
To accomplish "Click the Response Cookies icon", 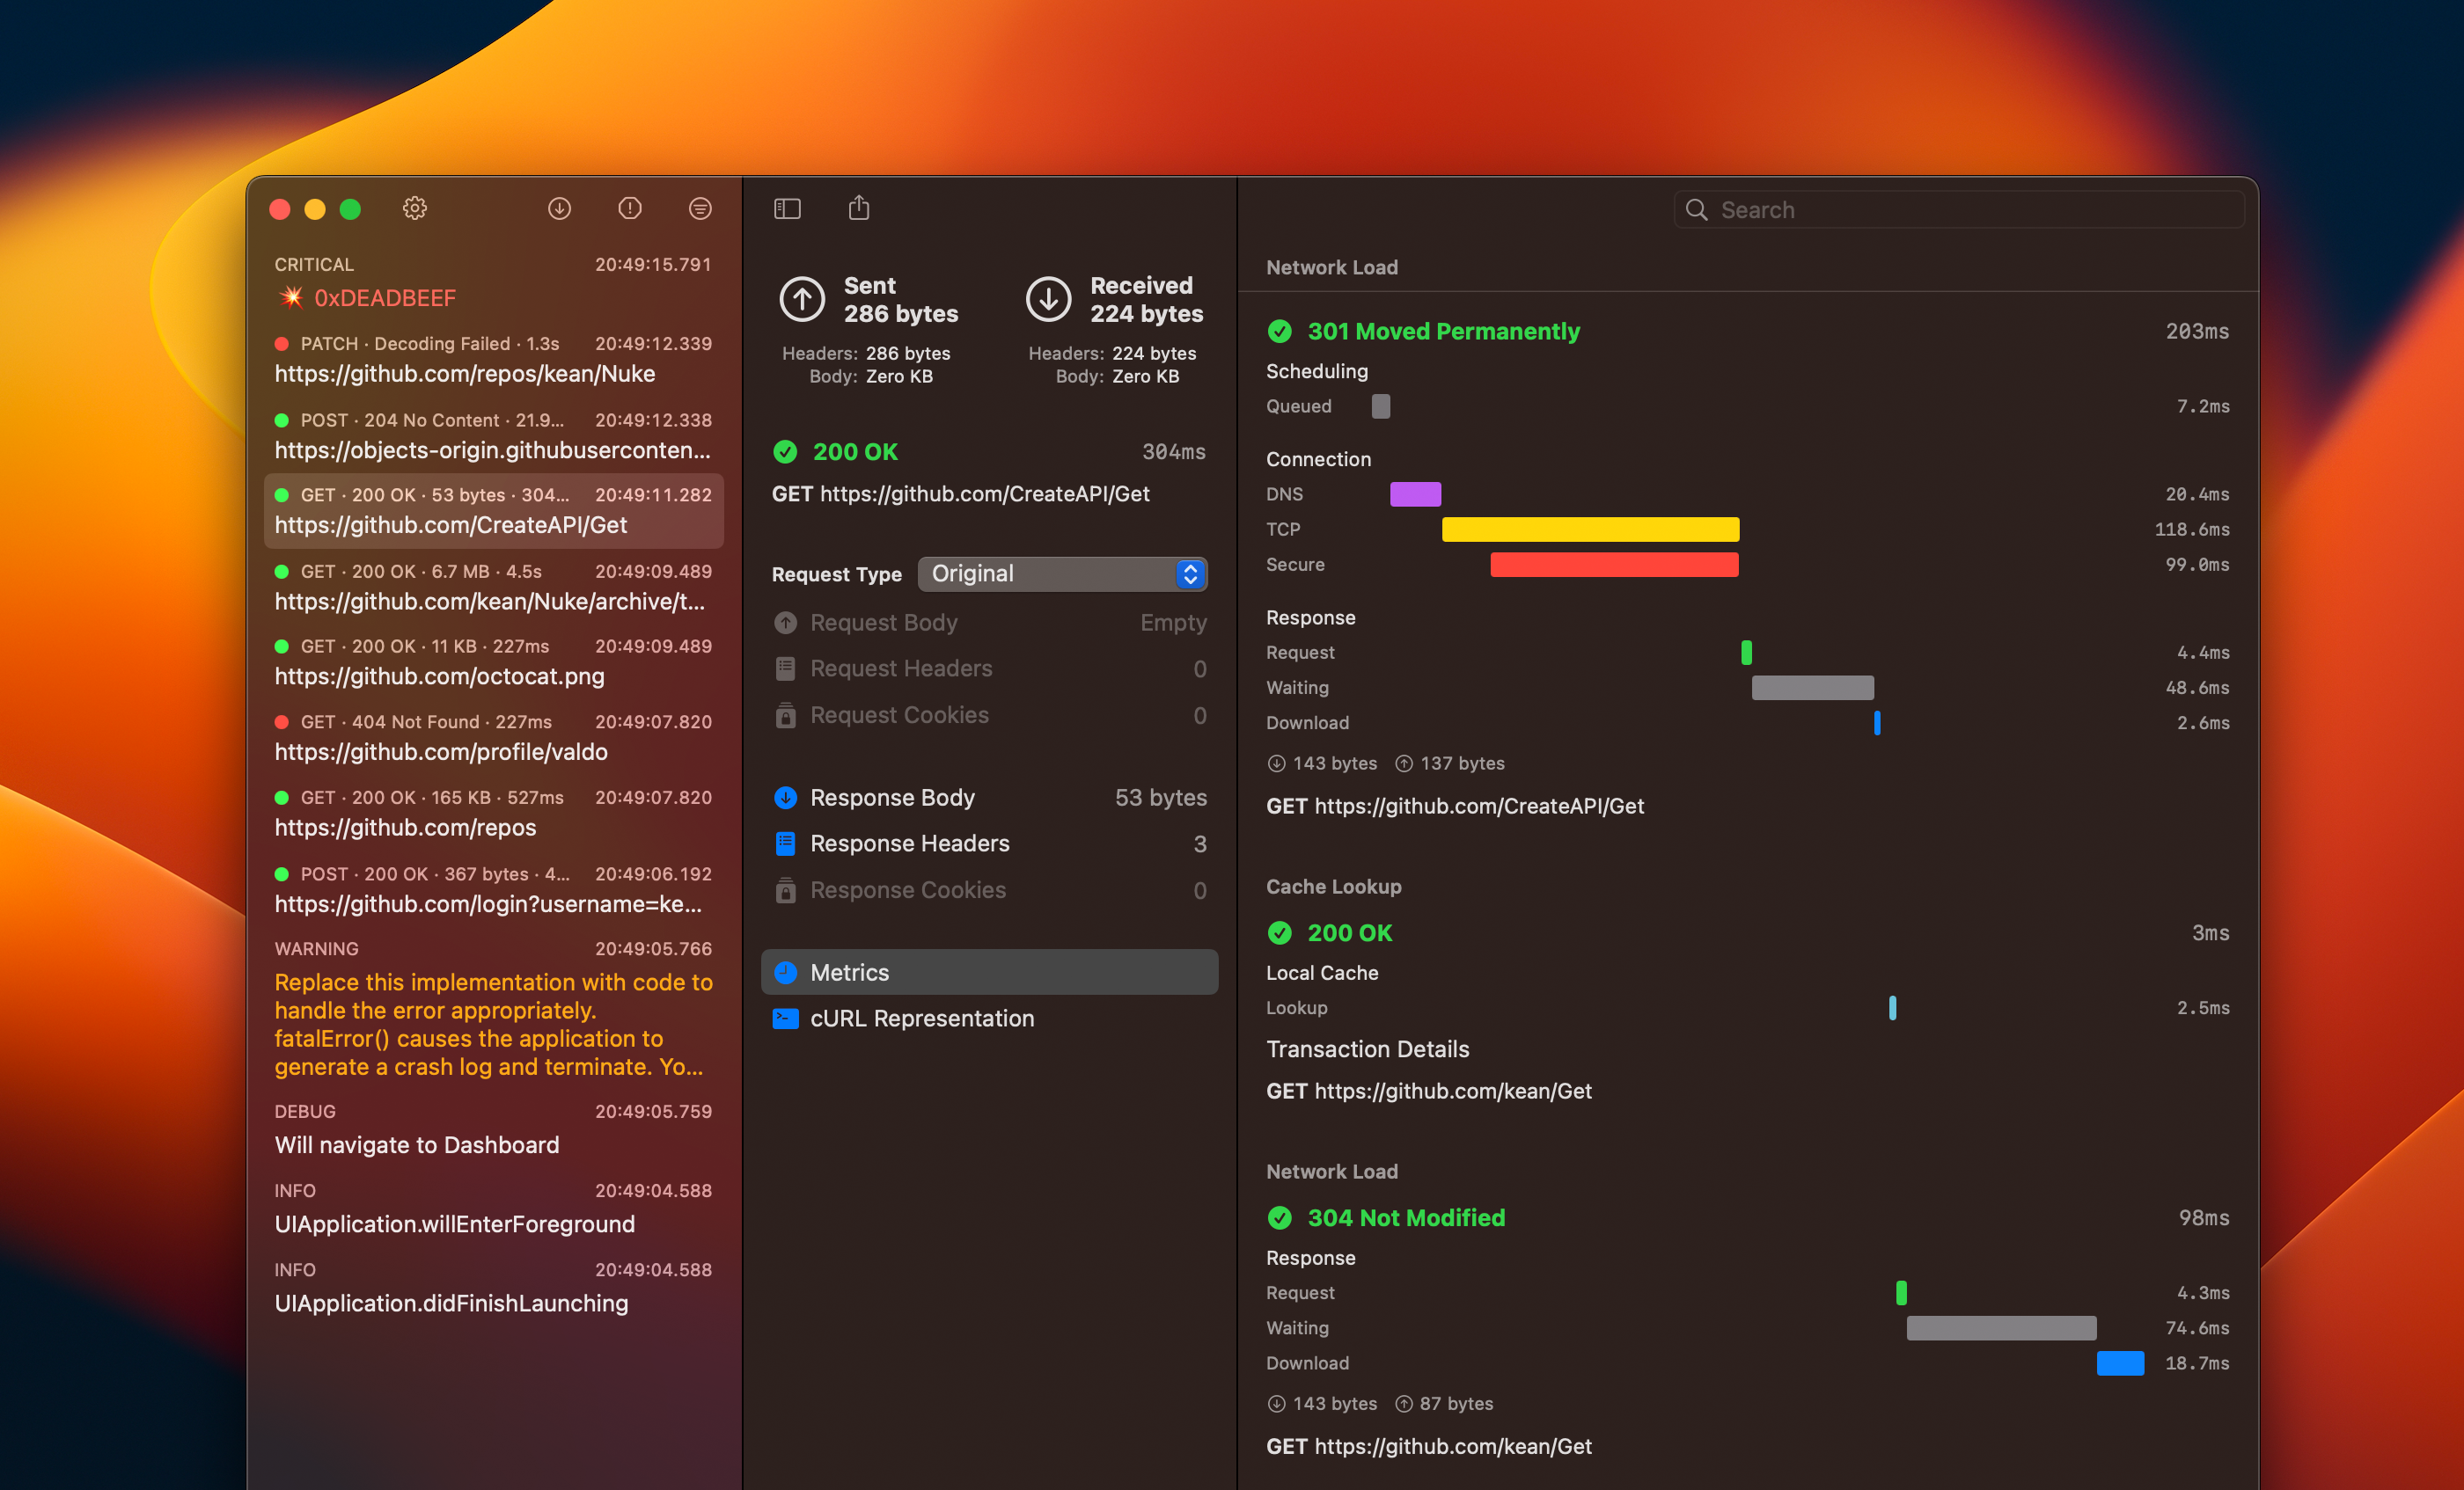I will click(786, 890).
